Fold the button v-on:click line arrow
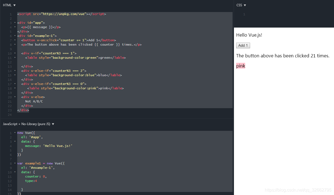The width and height of the screenshot is (334, 195). click(15, 40)
